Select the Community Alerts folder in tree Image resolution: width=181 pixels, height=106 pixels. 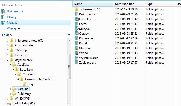38,79
